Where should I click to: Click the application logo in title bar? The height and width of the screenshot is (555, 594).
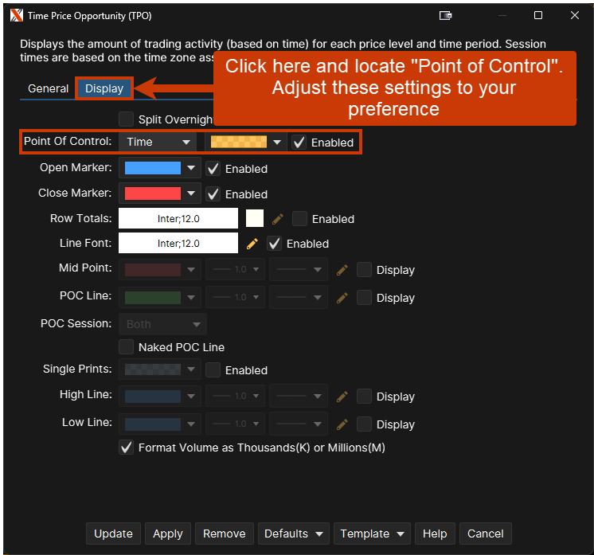coord(16,15)
